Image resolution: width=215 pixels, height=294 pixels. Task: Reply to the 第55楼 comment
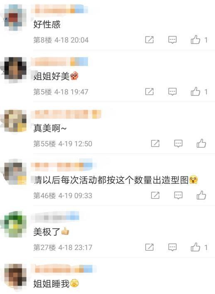(x=178, y=144)
